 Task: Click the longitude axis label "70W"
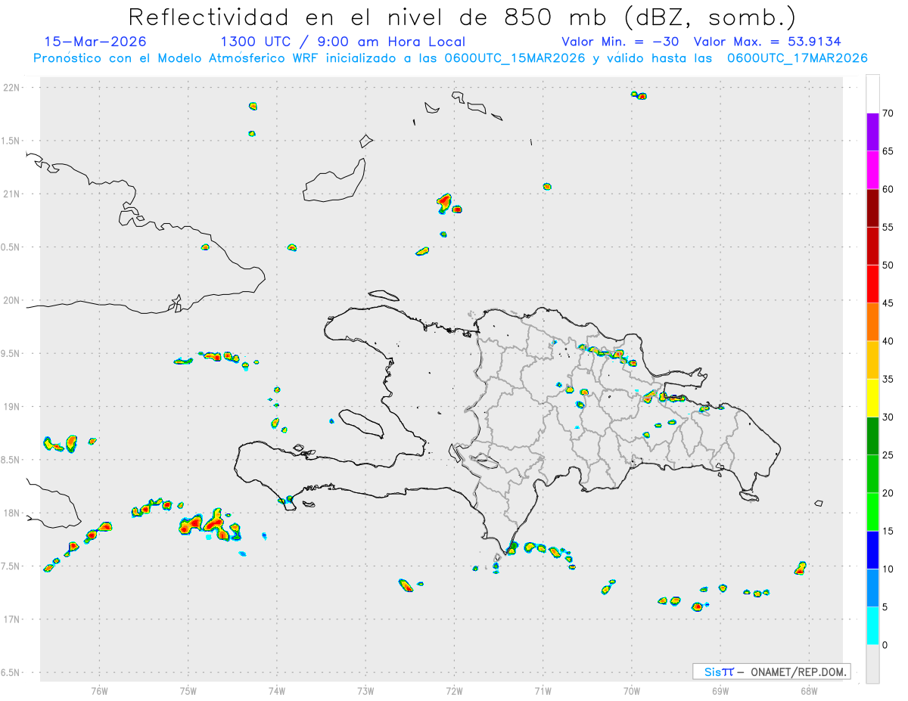pos(632,690)
